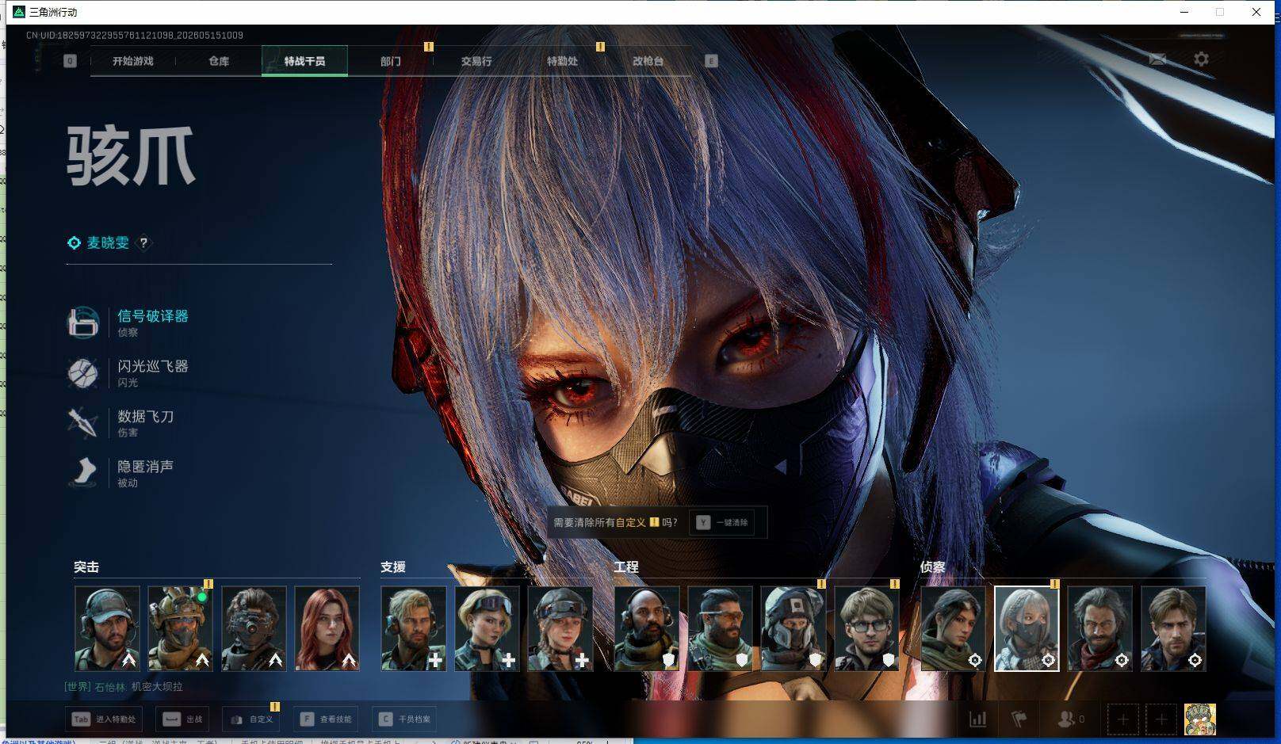Select the 突击 helmeted operator with green dot

[180, 628]
